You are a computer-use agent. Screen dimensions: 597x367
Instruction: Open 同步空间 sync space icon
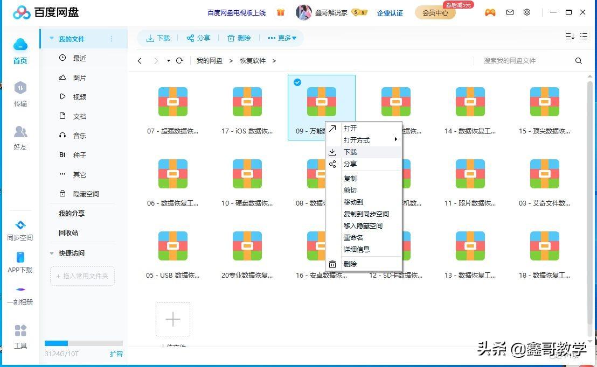pyautogui.click(x=20, y=225)
